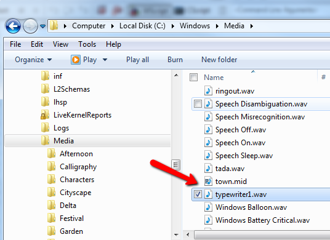The height and width of the screenshot is (240, 330).
Task: Click the Speech Off.wav file icon
Action: pos(208,130)
